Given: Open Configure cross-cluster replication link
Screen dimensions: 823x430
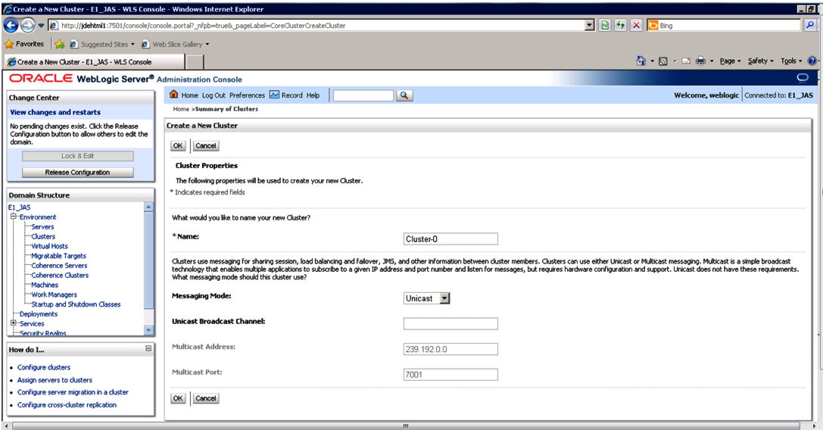Looking at the screenshot, I should click(x=67, y=404).
